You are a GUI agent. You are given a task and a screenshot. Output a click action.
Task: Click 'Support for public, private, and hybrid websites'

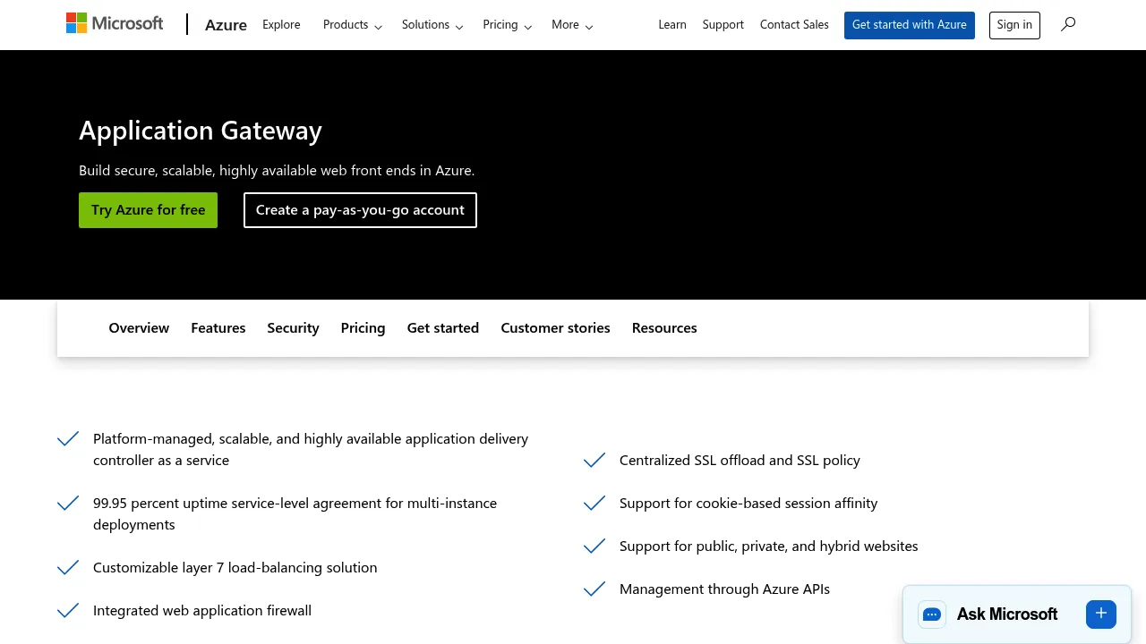pos(769,547)
